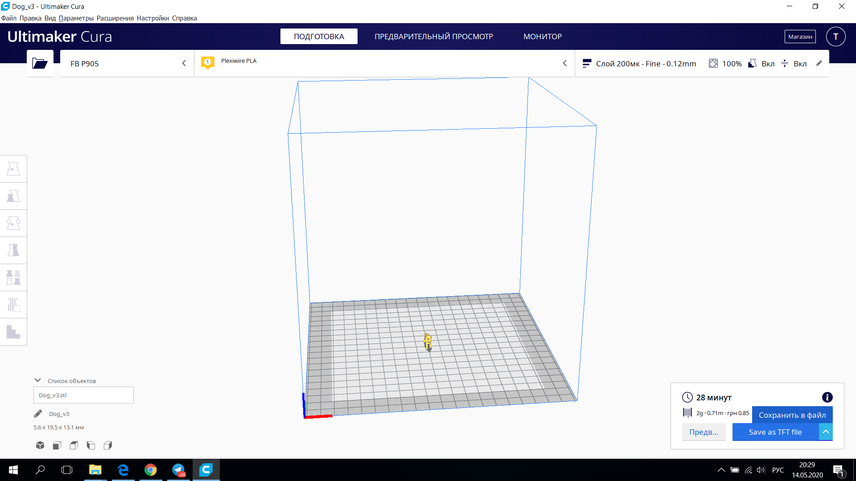The width and height of the screenshot is (856, 481).
Task: Open the Справка menu
Action: [185, 18]
